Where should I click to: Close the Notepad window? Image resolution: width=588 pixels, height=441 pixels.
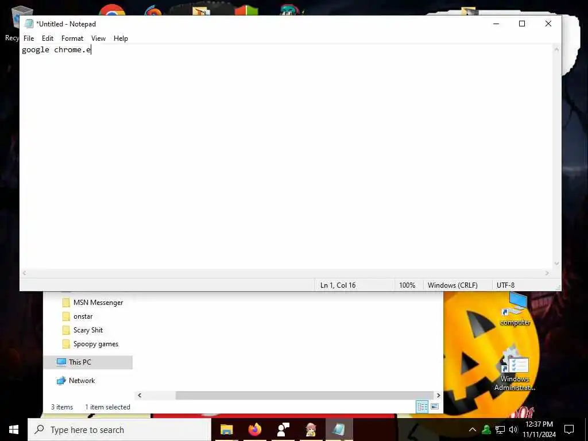coord(548,24)
